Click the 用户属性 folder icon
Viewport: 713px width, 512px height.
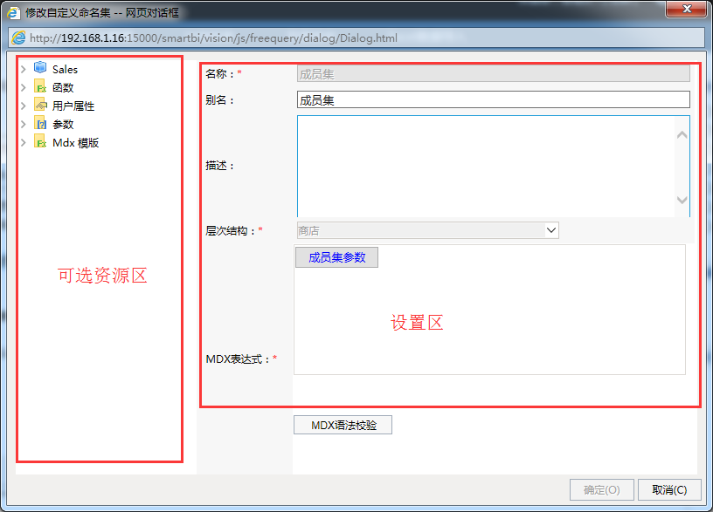pos(40,106)
